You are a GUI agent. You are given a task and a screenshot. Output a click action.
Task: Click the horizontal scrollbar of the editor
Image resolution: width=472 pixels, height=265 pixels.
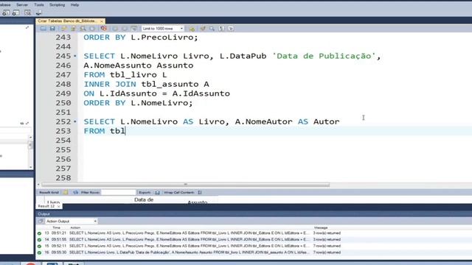click(x=185, y=185)
